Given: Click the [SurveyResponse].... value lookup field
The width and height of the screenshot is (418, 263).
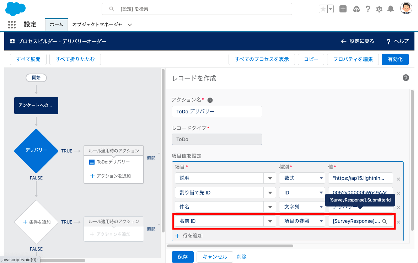Looking at the screenshot, I should pyautogui.click(x=360, y=221).
